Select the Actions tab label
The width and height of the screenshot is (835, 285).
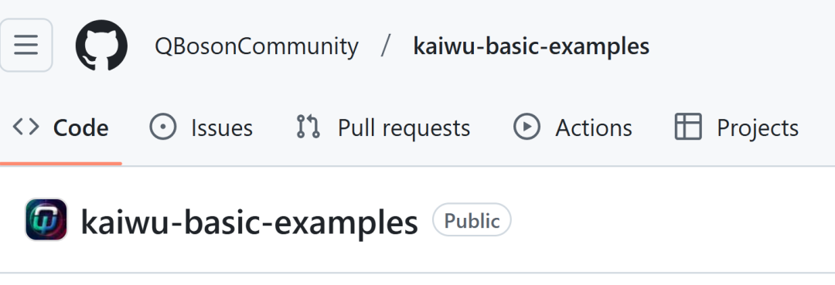tap(594, 128)
